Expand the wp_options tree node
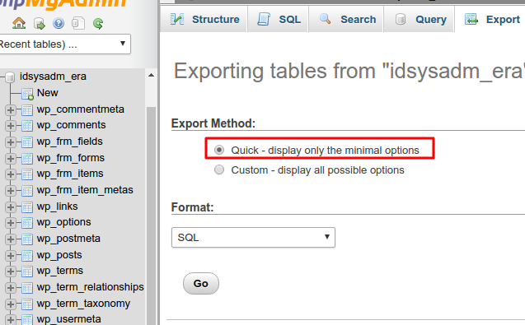The width and height of the screenshot is (525, 325). (x=11, y=223)
